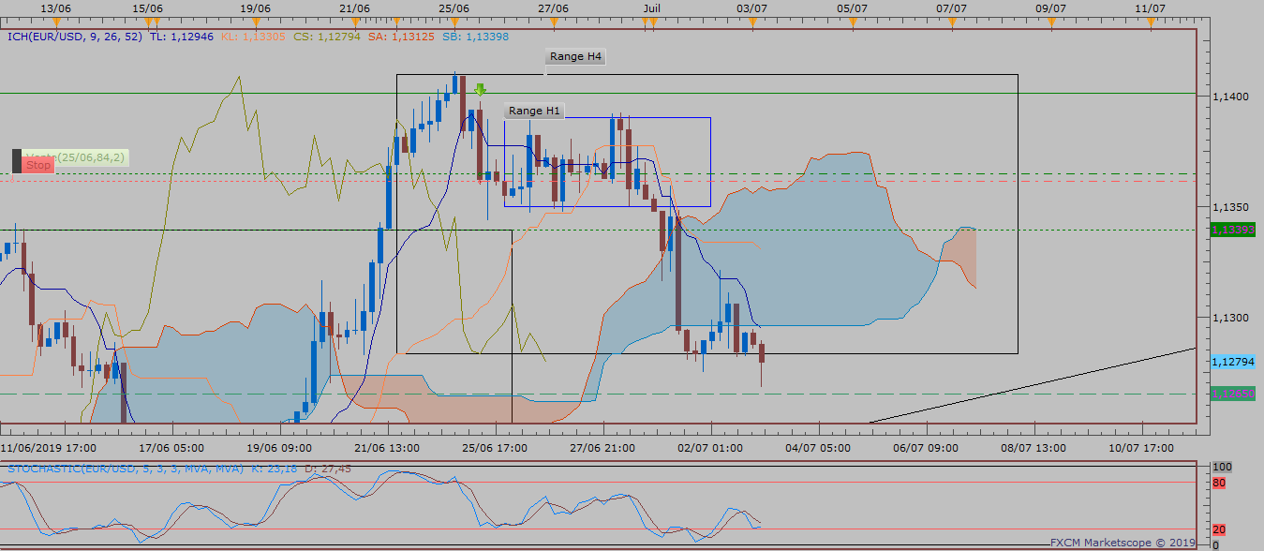Click the stochastic K: 23,18 value

point(276,468)
